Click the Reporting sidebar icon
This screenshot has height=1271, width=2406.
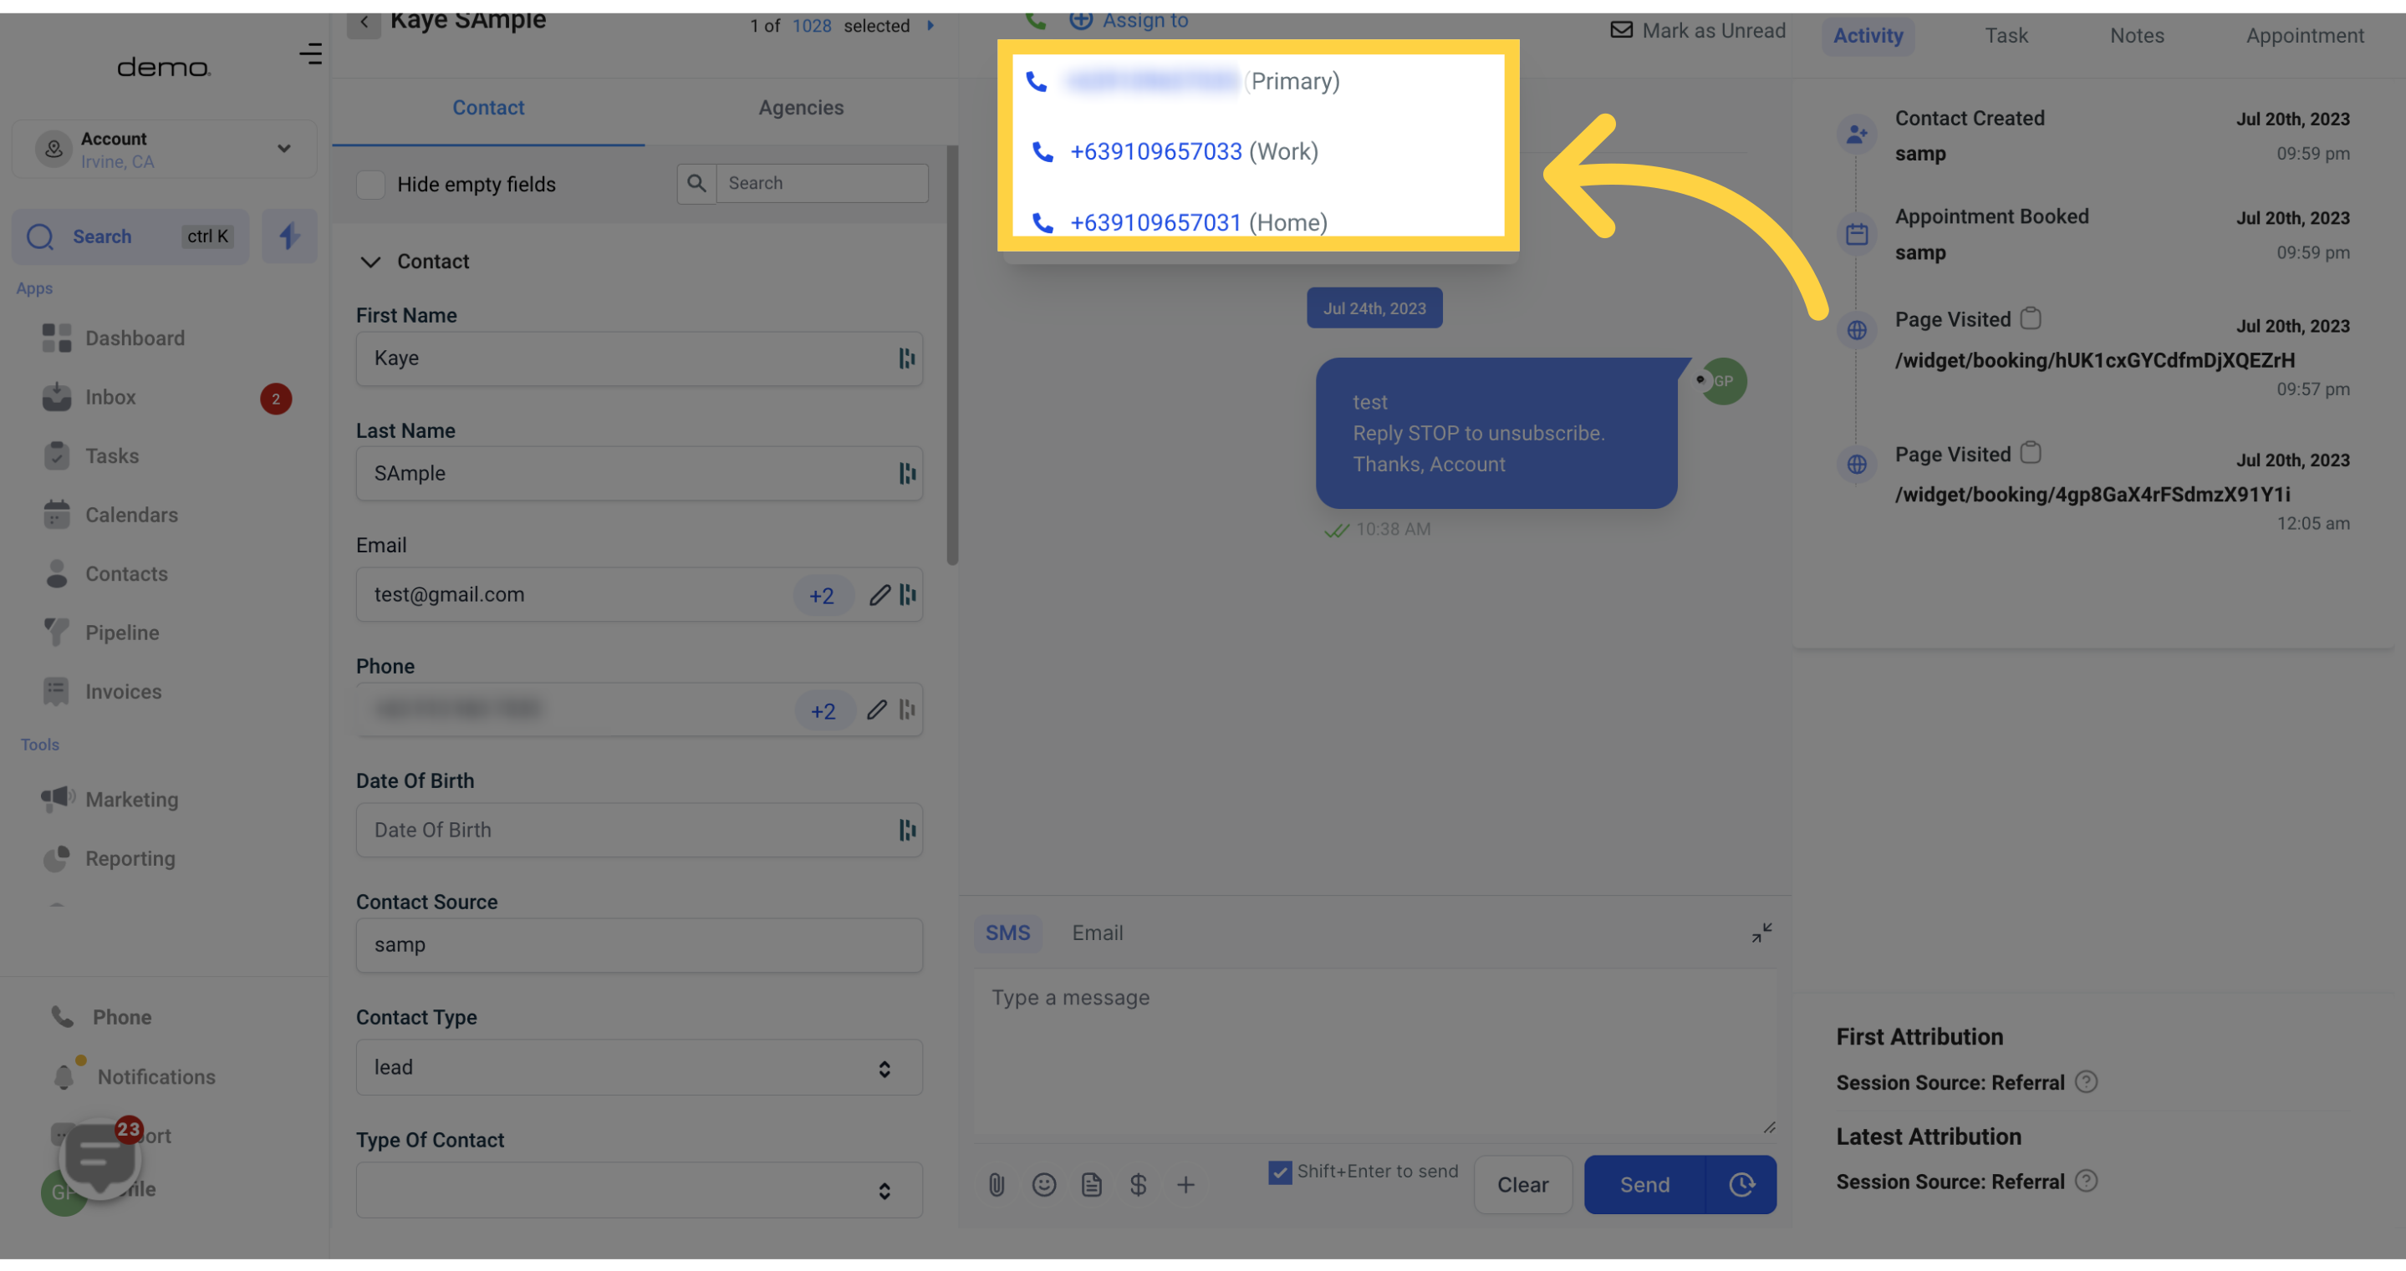58,859
